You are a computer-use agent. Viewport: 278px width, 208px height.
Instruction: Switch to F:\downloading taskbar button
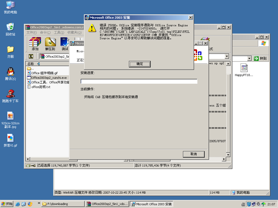[x=63, y=204]
